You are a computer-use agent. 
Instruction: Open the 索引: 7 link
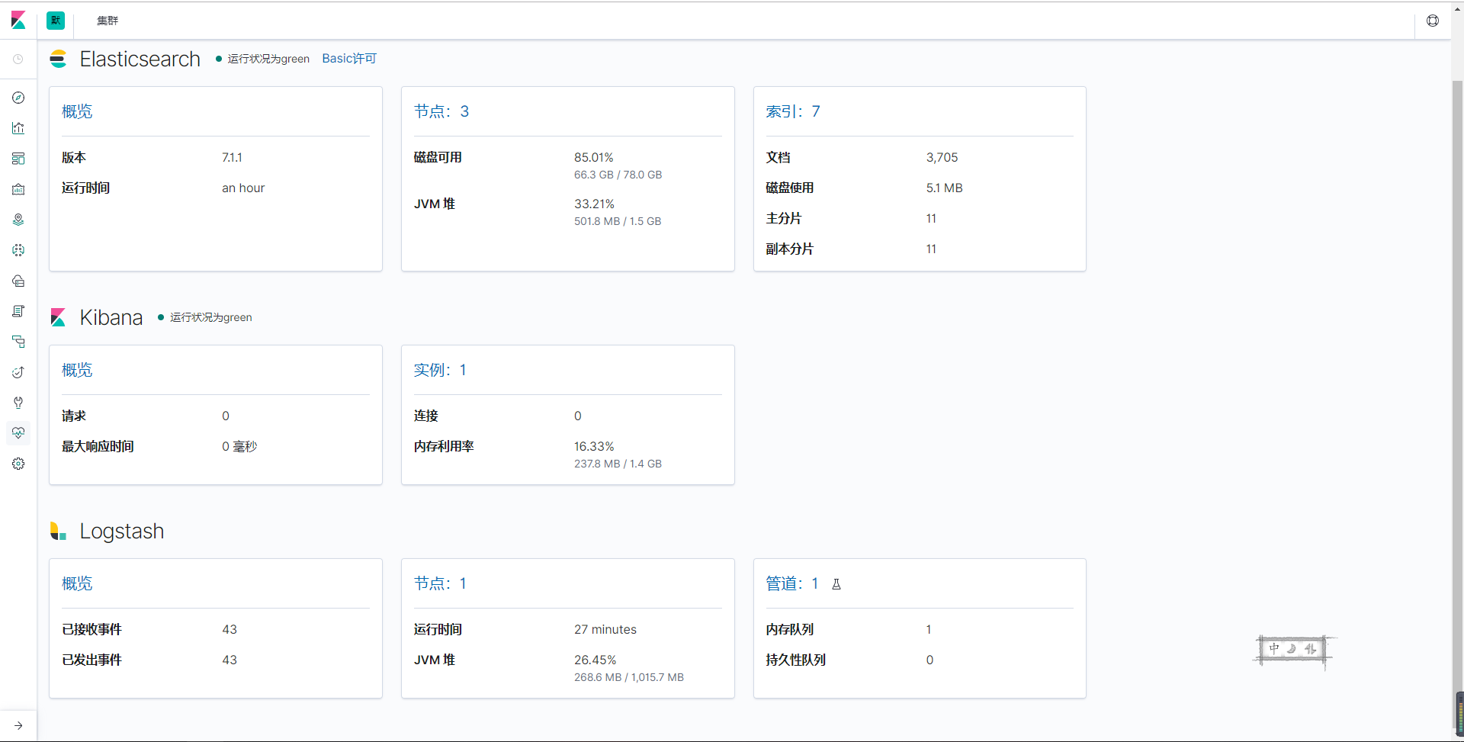(793, 111)
